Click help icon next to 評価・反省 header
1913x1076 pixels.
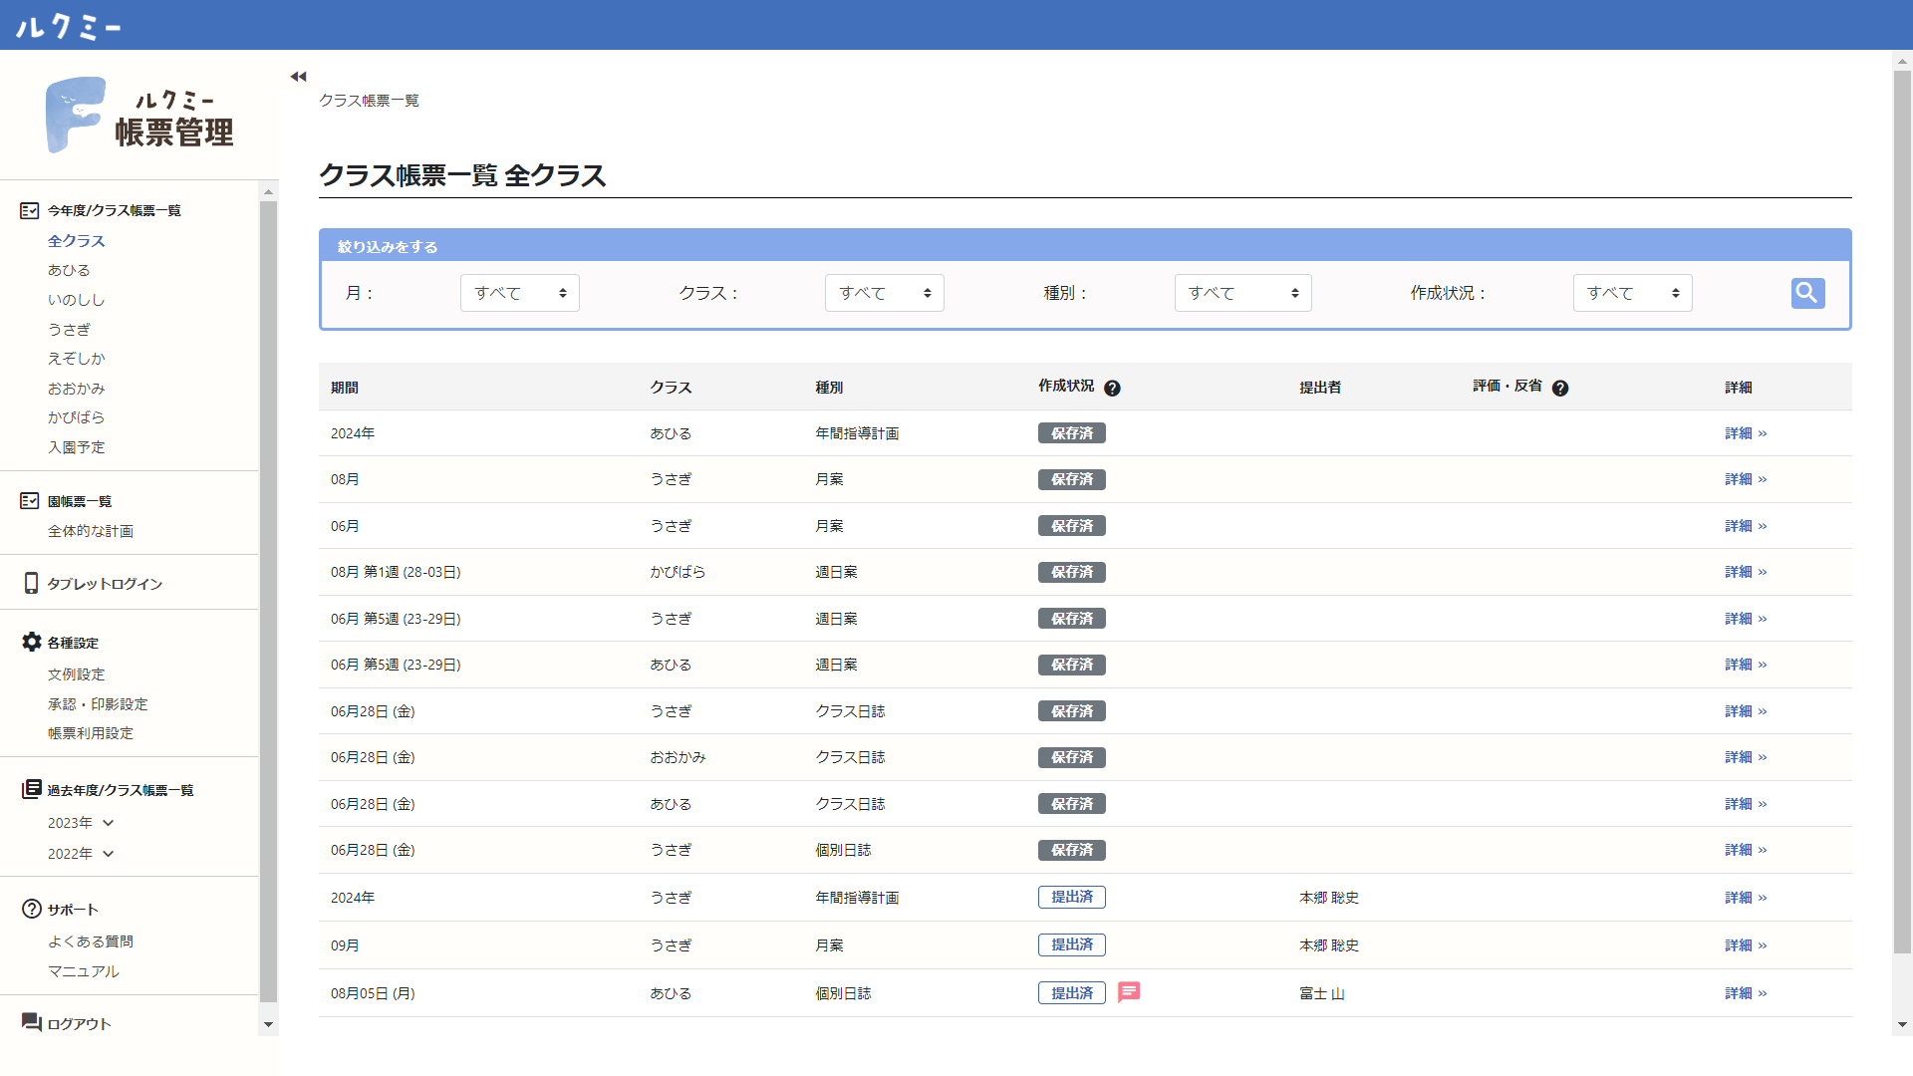coord(1560,389)
